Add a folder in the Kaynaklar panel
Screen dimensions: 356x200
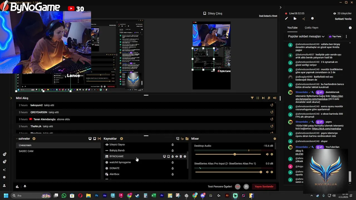[187, 139]
